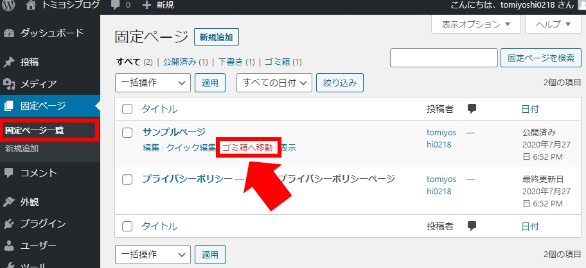This screenshot has height=268, width=586.
Task: Click ゴミ箱へ移動 under サンプルページ
Action: 247,147
